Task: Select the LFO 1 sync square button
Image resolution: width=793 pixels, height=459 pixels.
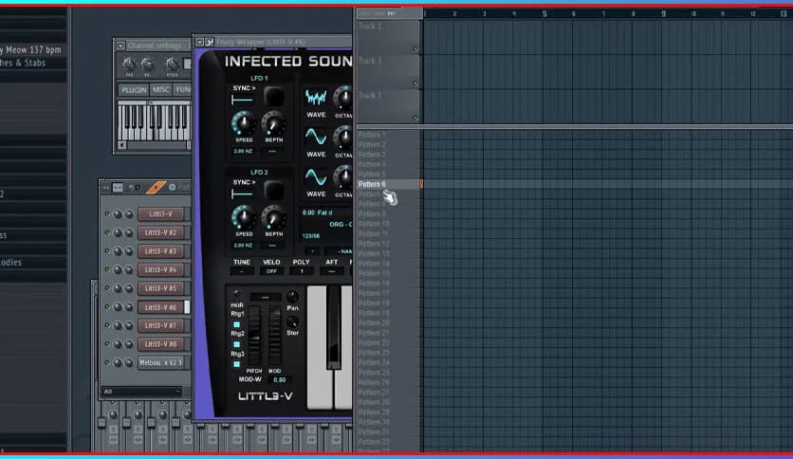Action: (x=273, y=96)
